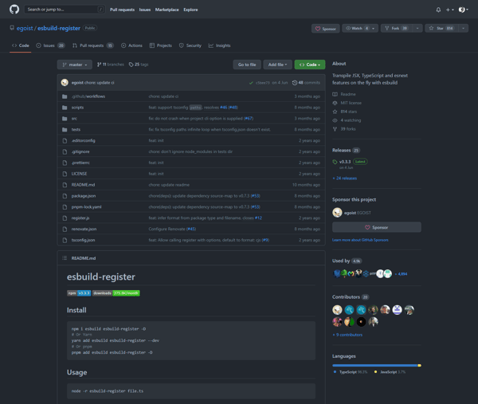Star the repository
Screen dimensions: 478x404
441,29
